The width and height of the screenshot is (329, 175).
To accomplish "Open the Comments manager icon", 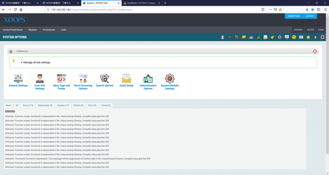I will [244, 37].
